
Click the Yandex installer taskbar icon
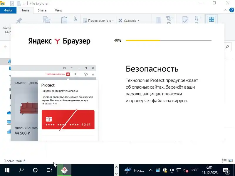coord(64,170)
